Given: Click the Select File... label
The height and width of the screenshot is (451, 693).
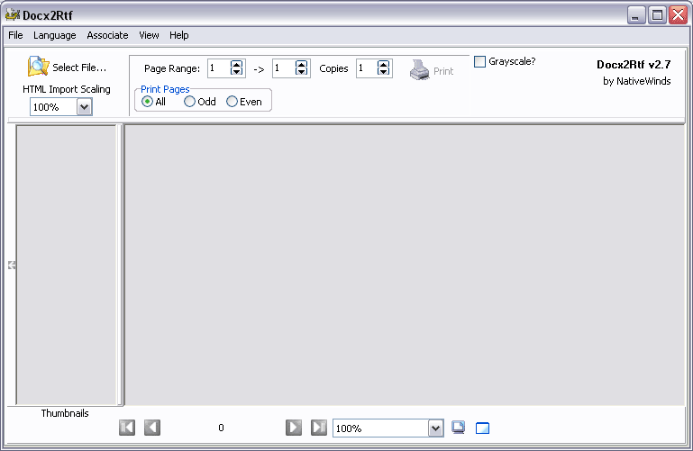Looking at the screenshot, I should point(79,68).
